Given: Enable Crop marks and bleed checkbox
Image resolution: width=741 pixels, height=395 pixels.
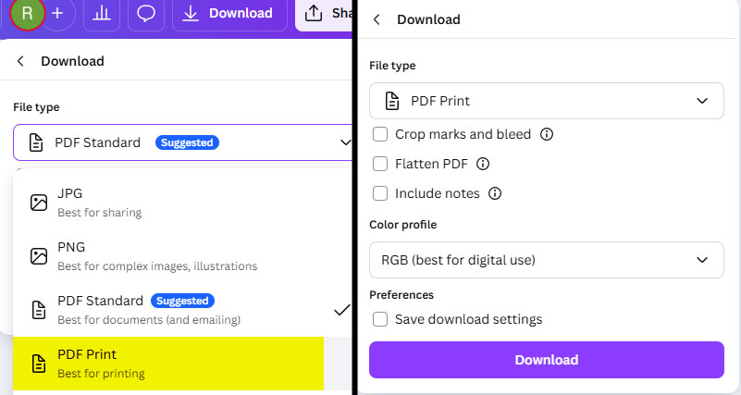Looking at the screenshot, I should 380,134.
